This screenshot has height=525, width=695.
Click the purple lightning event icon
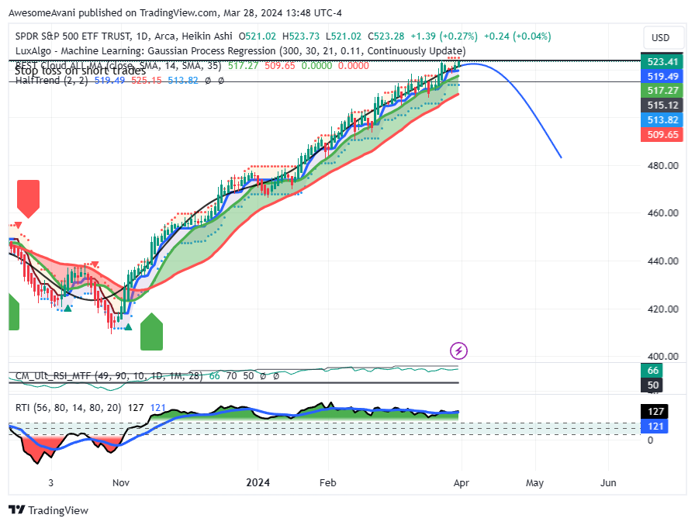click(458, 351)
